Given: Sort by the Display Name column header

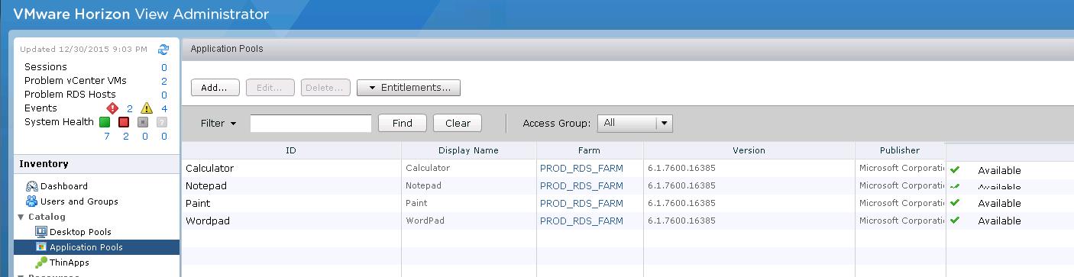Looking at the screenshot, I should 468,150.
